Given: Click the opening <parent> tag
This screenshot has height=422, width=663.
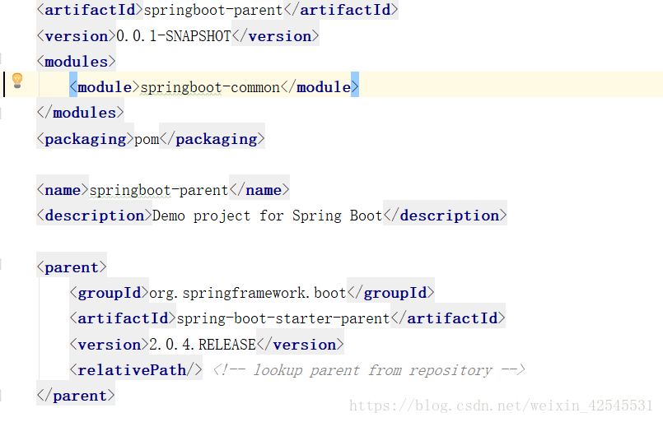Looking at the screenshot, I should [72, 267].
